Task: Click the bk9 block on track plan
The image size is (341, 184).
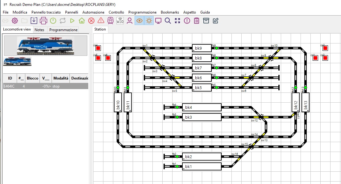Action: pyautogui.click(x=202, y=48)
